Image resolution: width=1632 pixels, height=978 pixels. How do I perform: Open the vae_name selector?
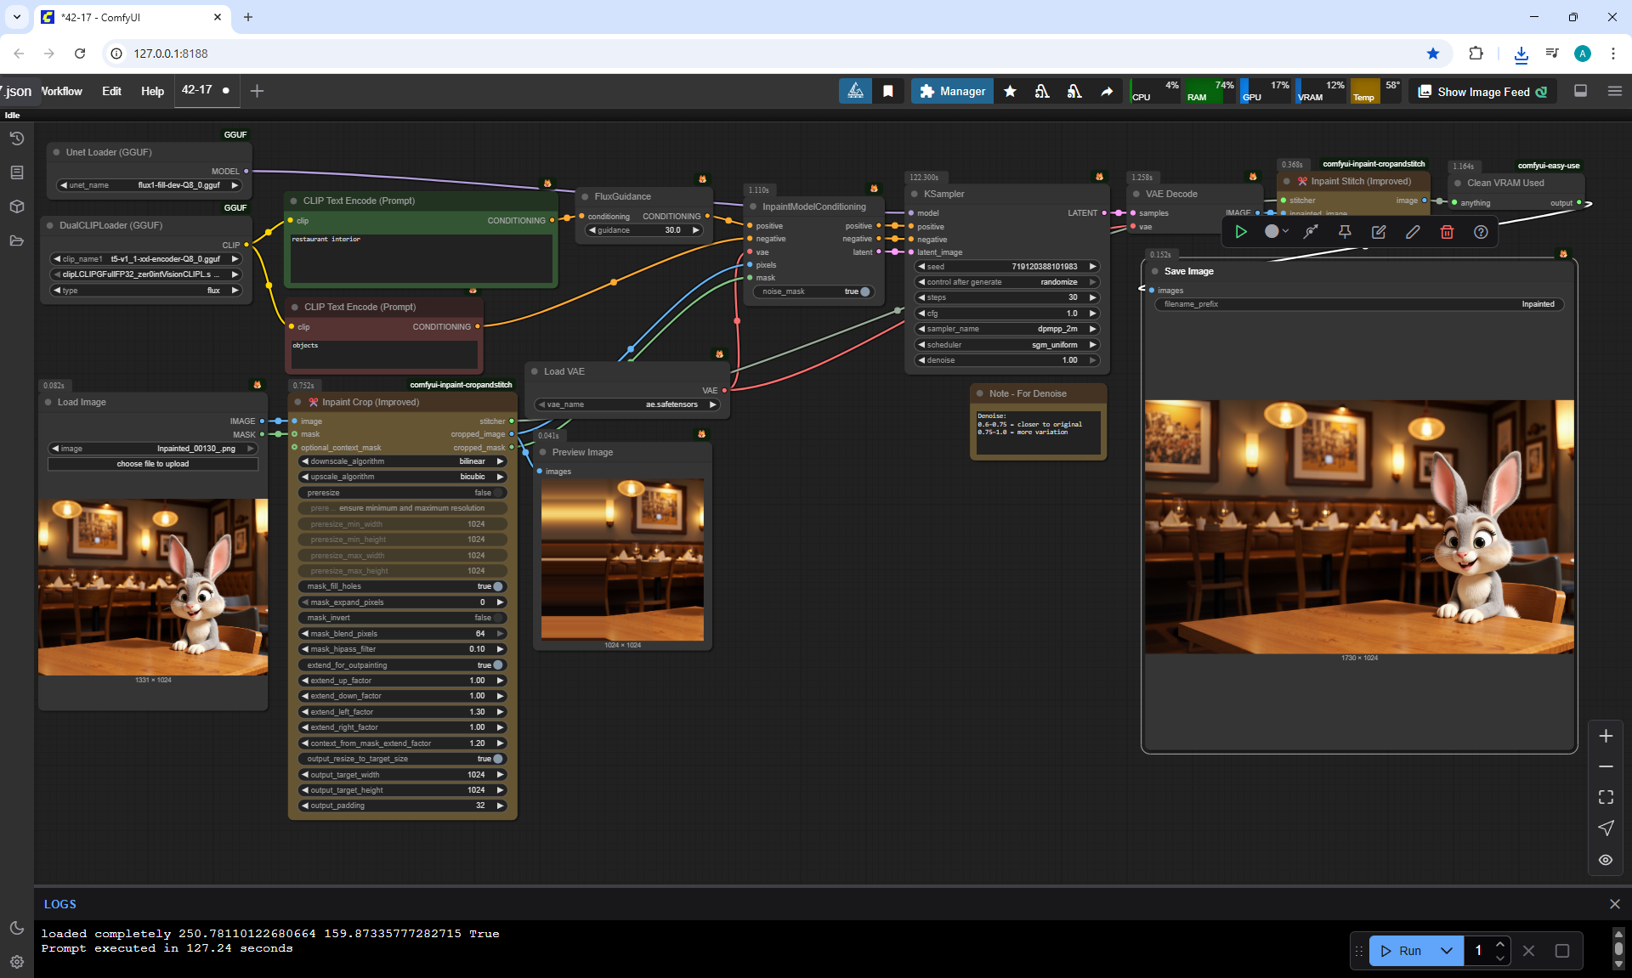[x=628, y=404]
